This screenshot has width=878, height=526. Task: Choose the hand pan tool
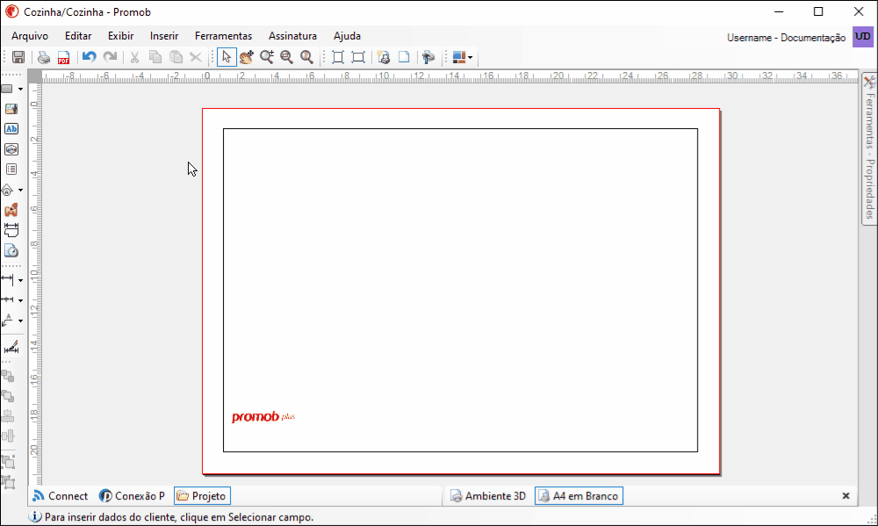click(x=247, y=57)
